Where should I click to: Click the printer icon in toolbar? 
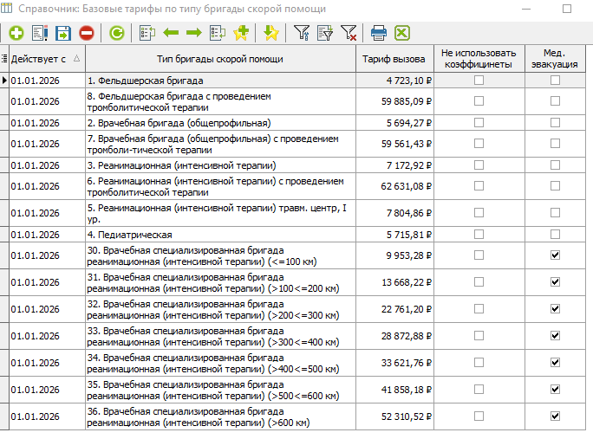[379, 34]
